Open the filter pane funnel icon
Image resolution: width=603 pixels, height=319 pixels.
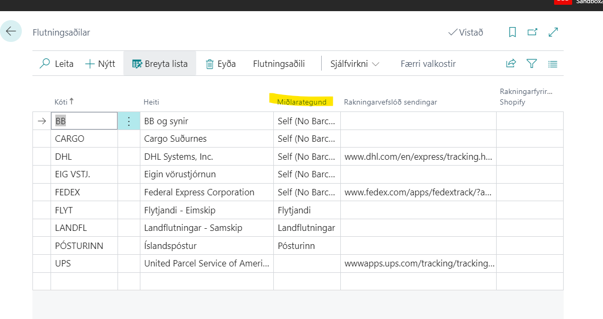pos(532,64)
